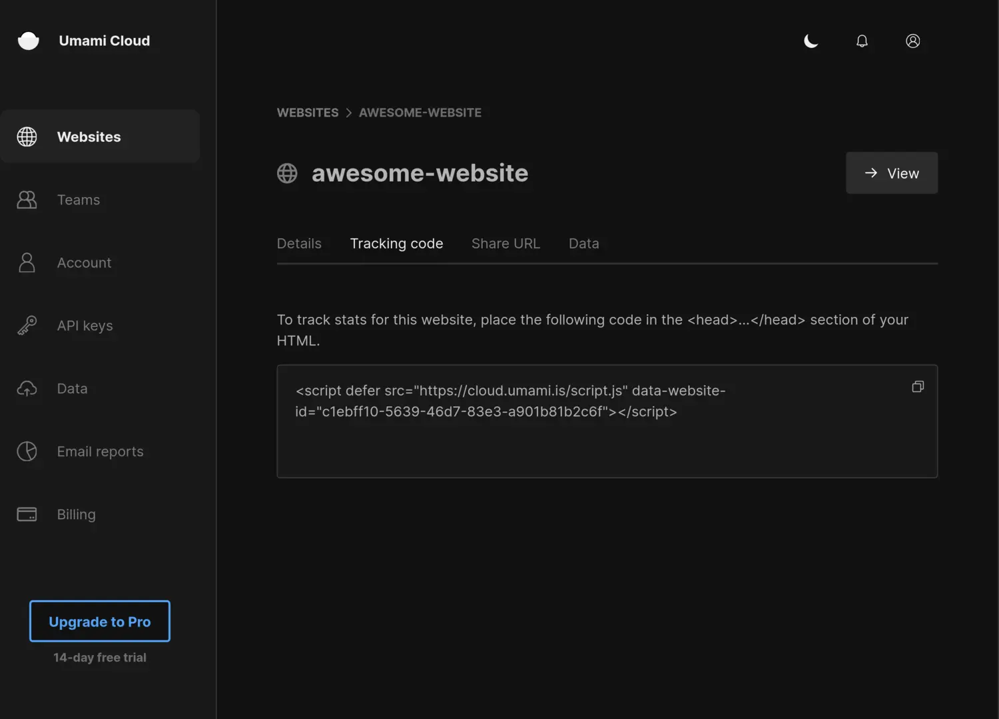Open WEBSITES breadcrumb link
Viewport: 999px width, 719px height.
308,113
